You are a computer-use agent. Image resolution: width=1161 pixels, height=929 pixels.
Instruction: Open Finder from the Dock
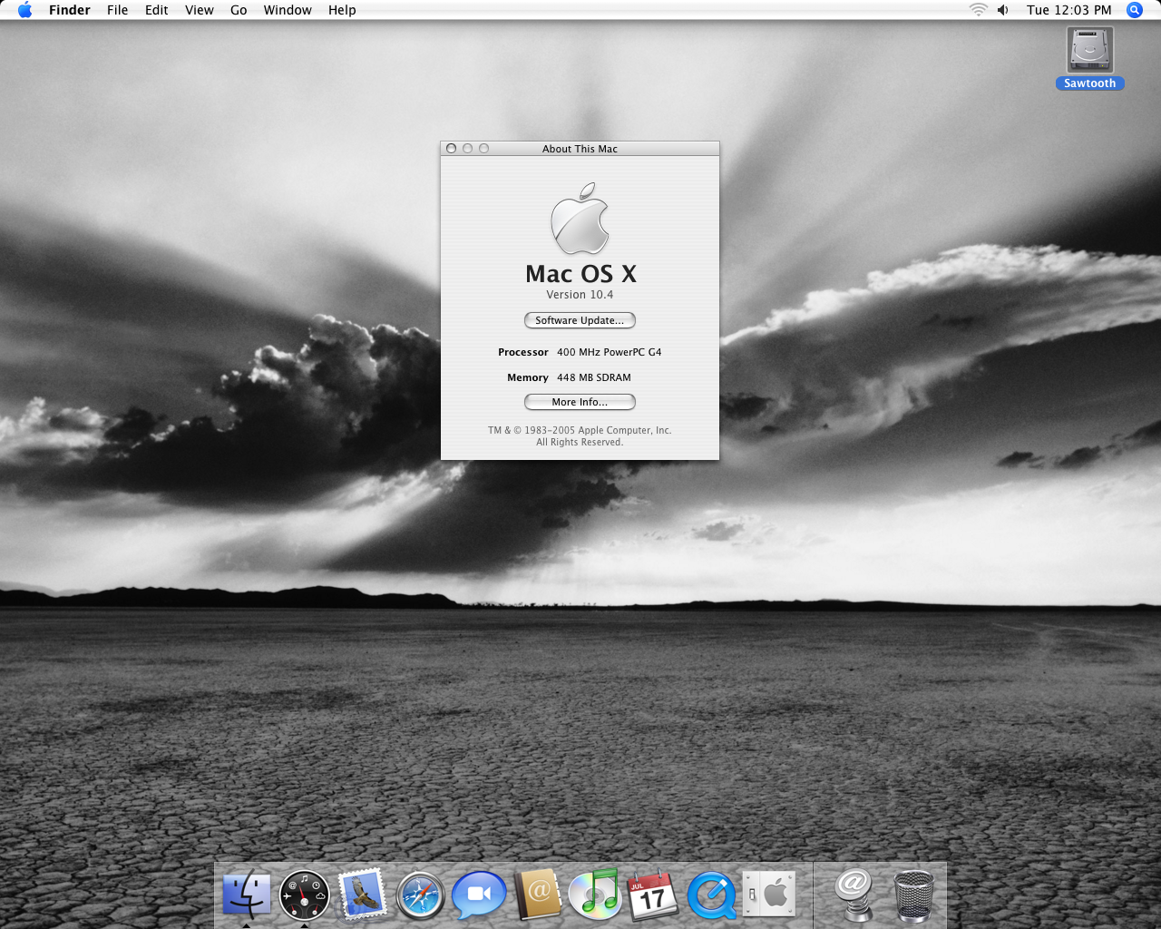(x=247, y=895)
